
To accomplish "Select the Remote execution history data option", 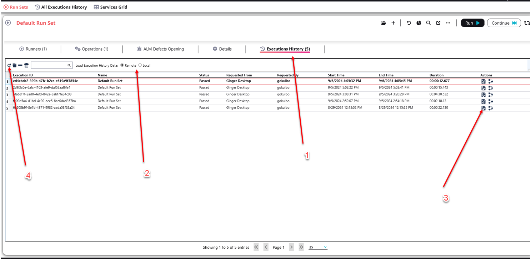I will 121,65.
